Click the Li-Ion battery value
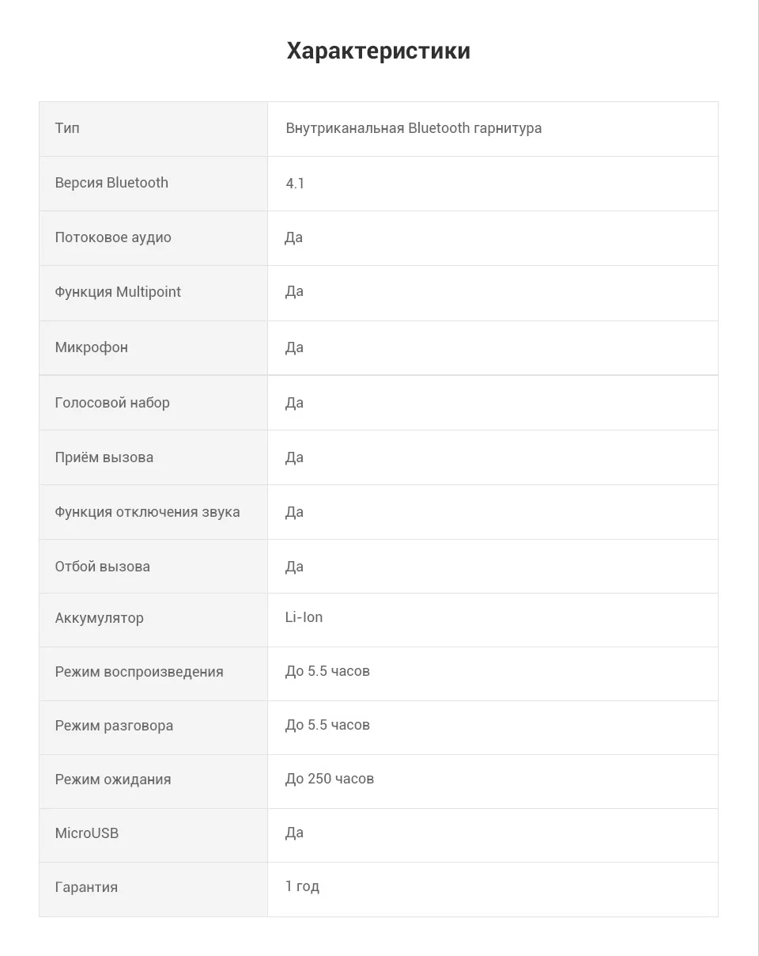Screen dimensions: 759x956 coord(304,617)
